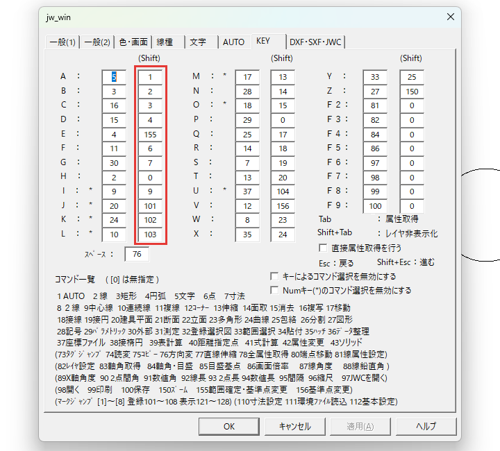The height and width of the screenshot is (451, 500).
Task: Click the T key field showing 13
Action: (247, 178)
